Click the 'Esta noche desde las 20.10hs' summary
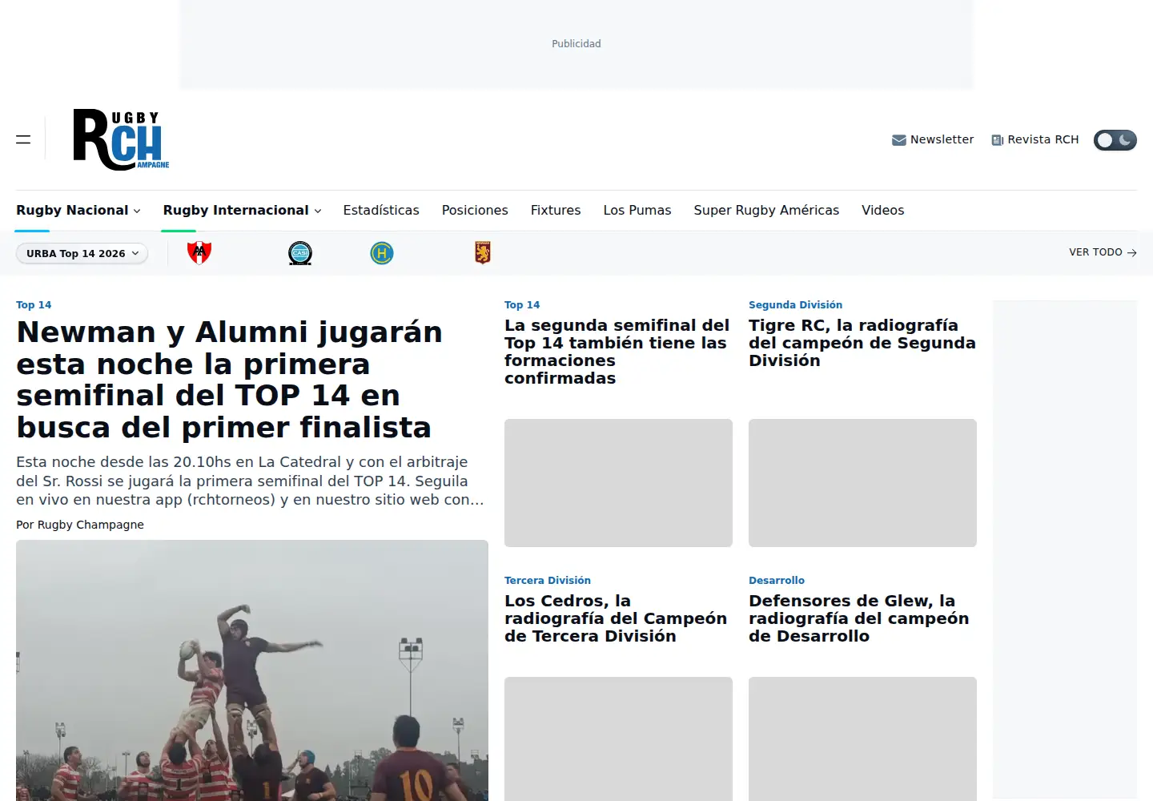 coord(250,481)
